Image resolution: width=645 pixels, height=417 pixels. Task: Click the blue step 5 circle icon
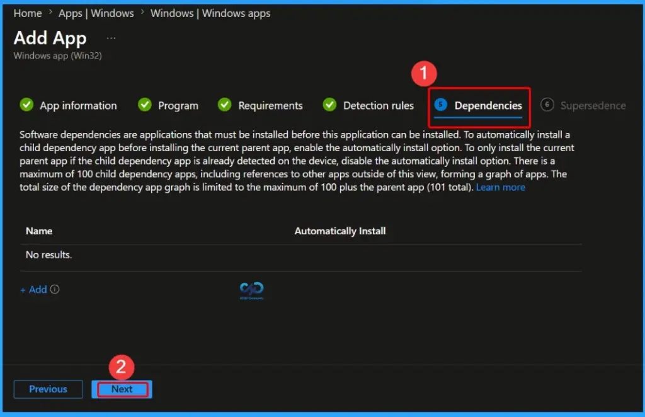[x=440, y=105]
